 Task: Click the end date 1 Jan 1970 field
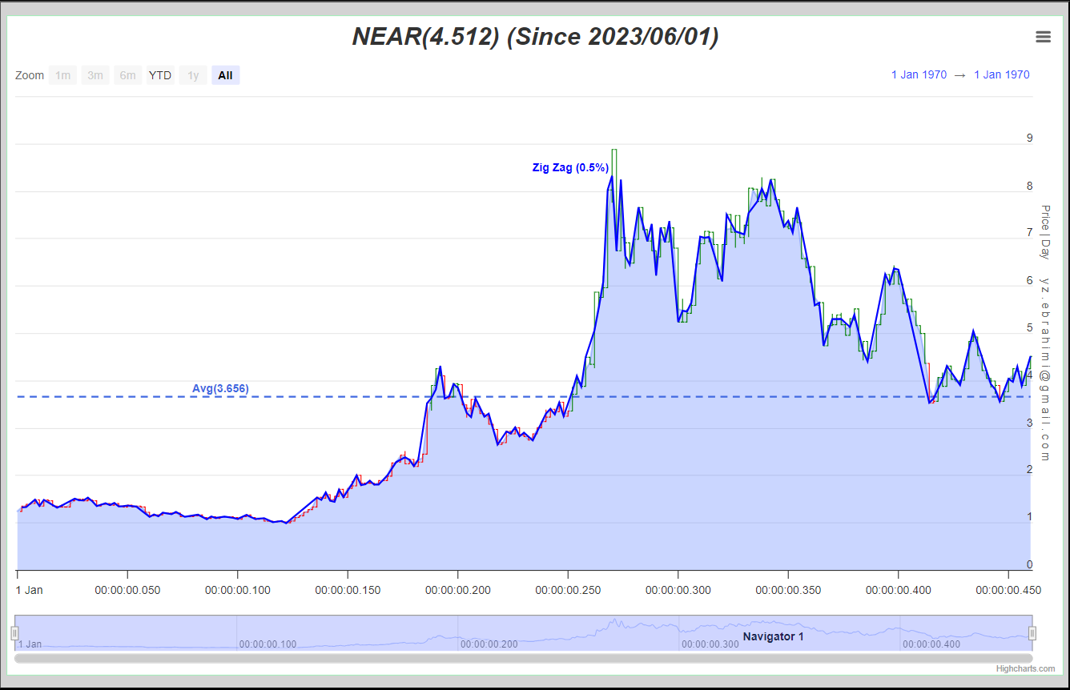pyautogui.click(x=1002, y=74)
